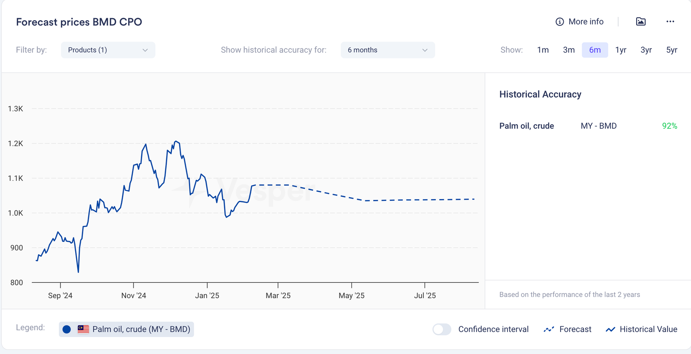Open the three-dot options menu
This screenshot has width=691, height=354.
[670, 22]
